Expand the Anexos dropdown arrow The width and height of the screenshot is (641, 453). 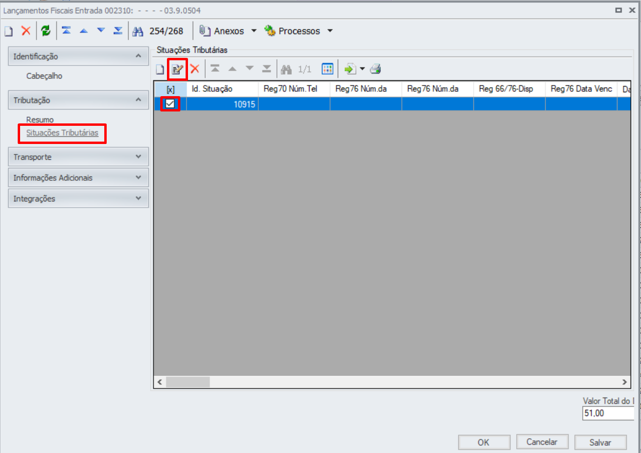254,31
